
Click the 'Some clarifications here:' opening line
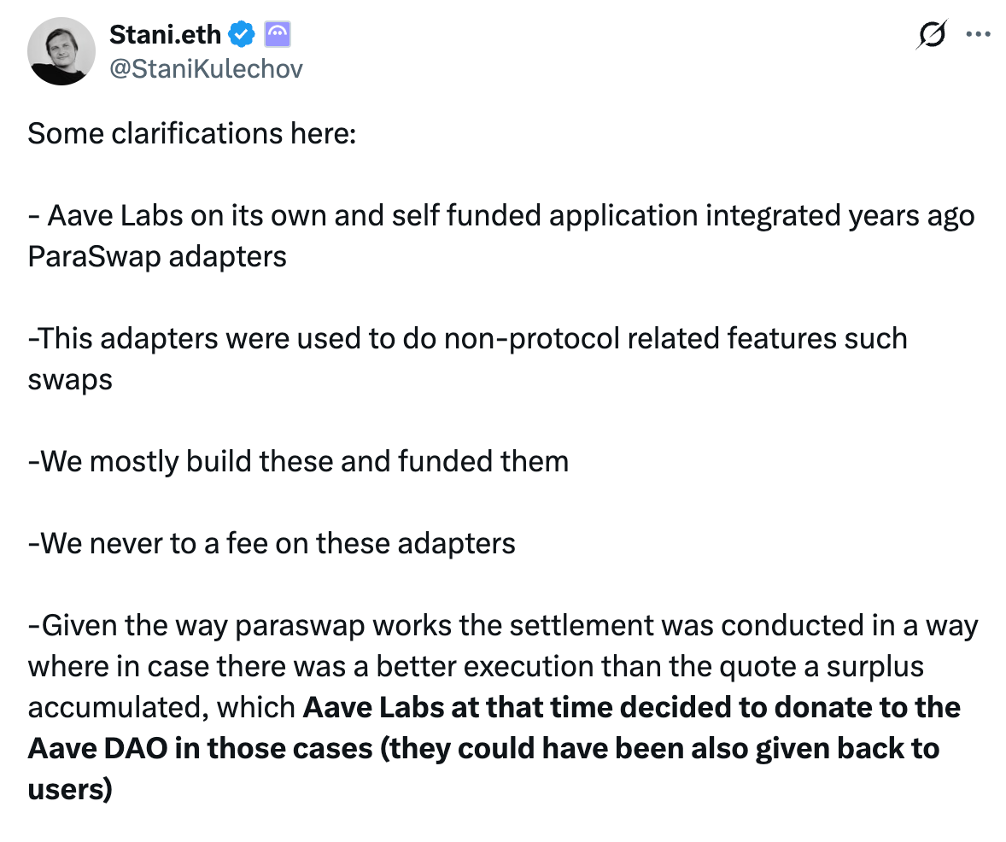coord(190,133)
